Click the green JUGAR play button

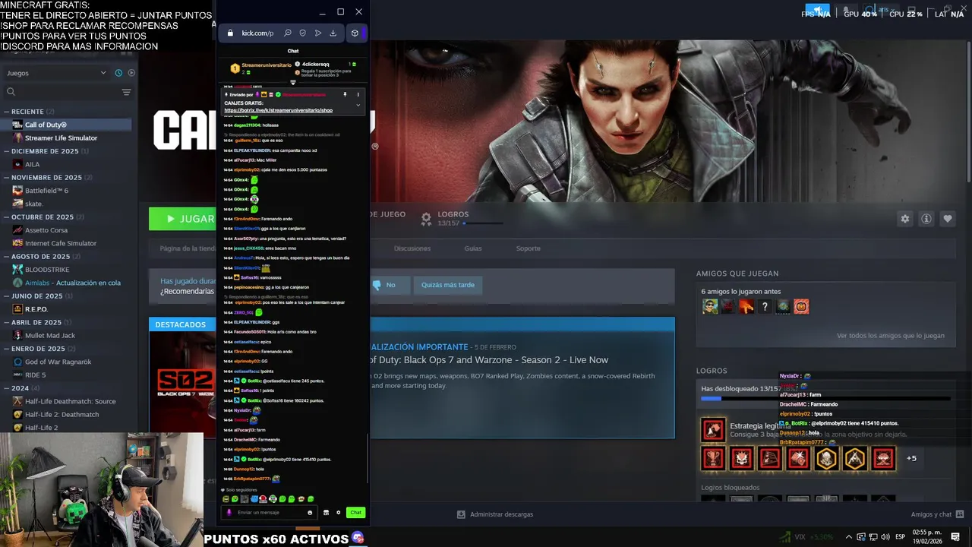[182, 219]
